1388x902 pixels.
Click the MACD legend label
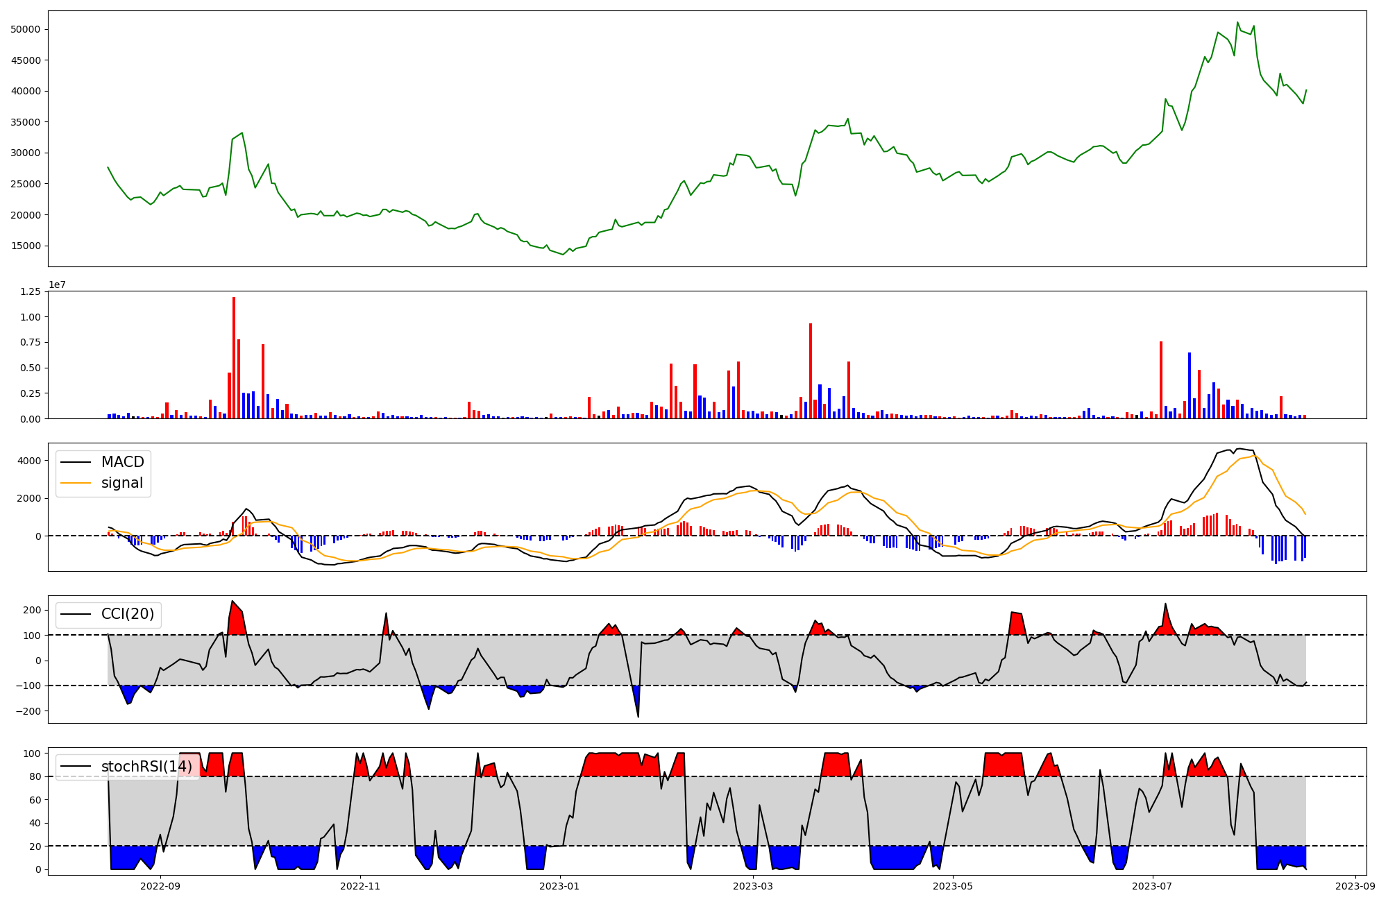(122, 462)
